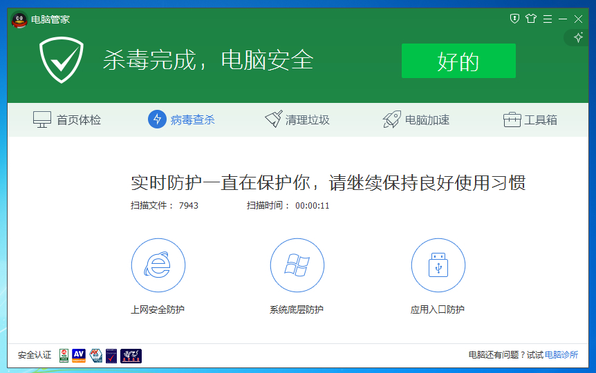Click the scanned files count 7943
Screen dimensions: 596x373
click(x=189, y=205)
